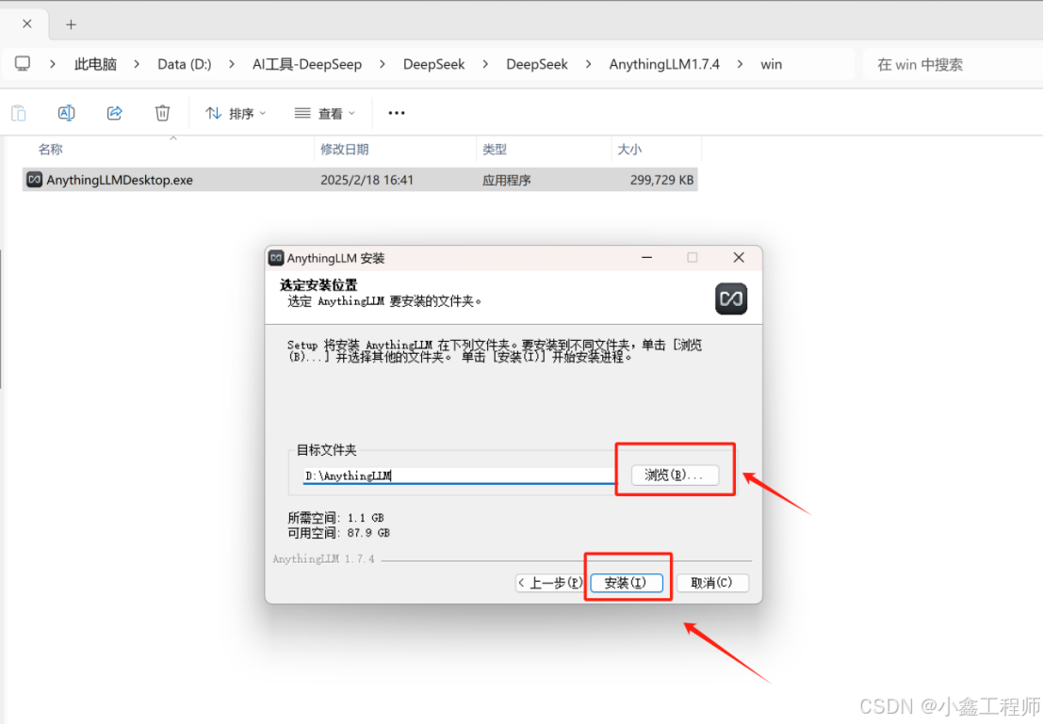
Task: Click the 在 win 中搜索 search box
Action: pyautogui.click(x=954, y=65)
